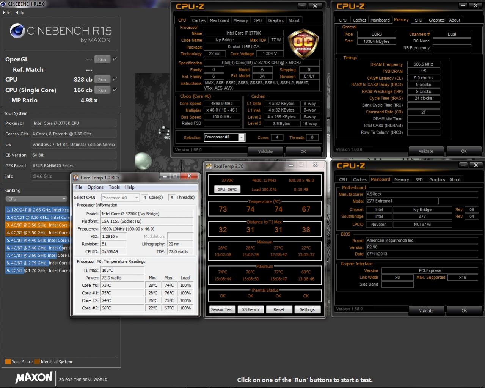
Task: Click Validate in CPU-Z Memory window
Action: [x=426, y=151]
